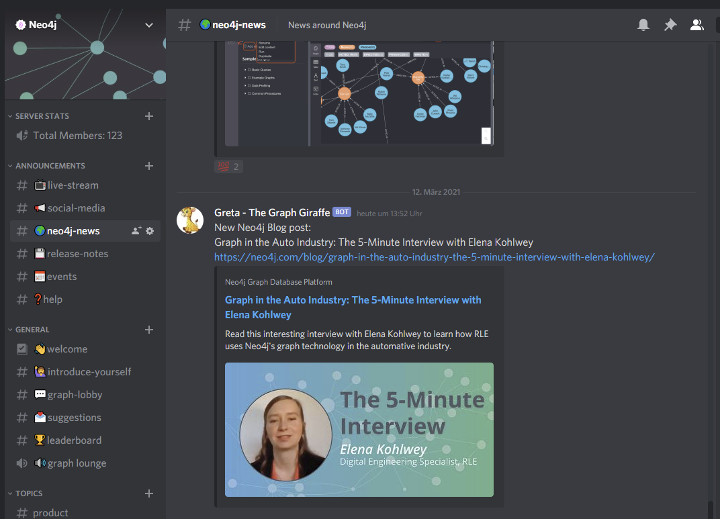Click the message timestamp 13:52 Uhr
Viewport: 720px width, 519px height.
pos(390,214)
